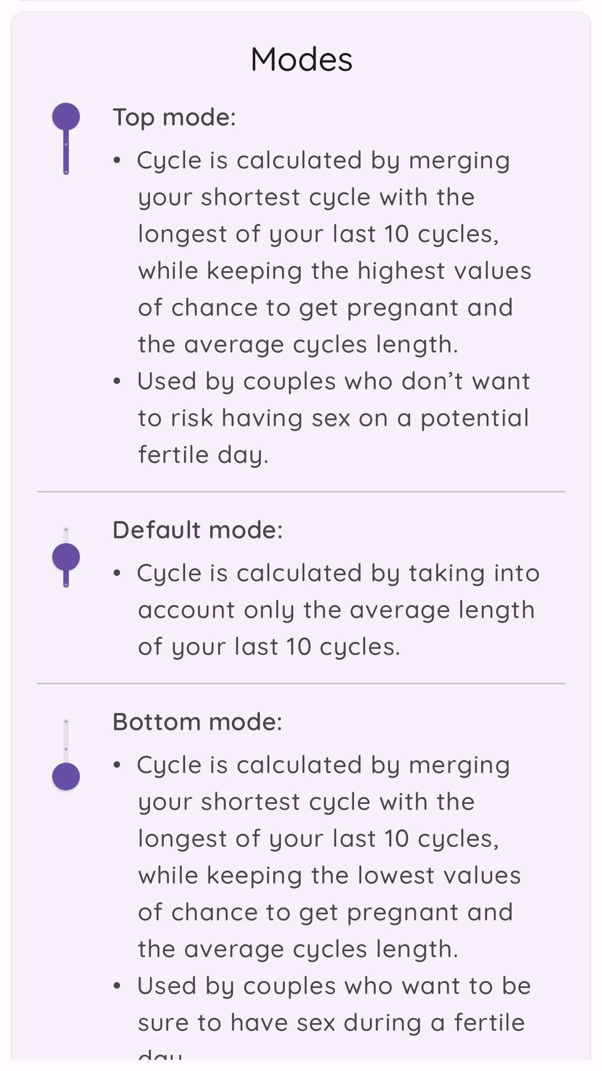Click the purple knob in Bottom mode icon
The width and height of the screenshot is (602, 1071).
66,776
